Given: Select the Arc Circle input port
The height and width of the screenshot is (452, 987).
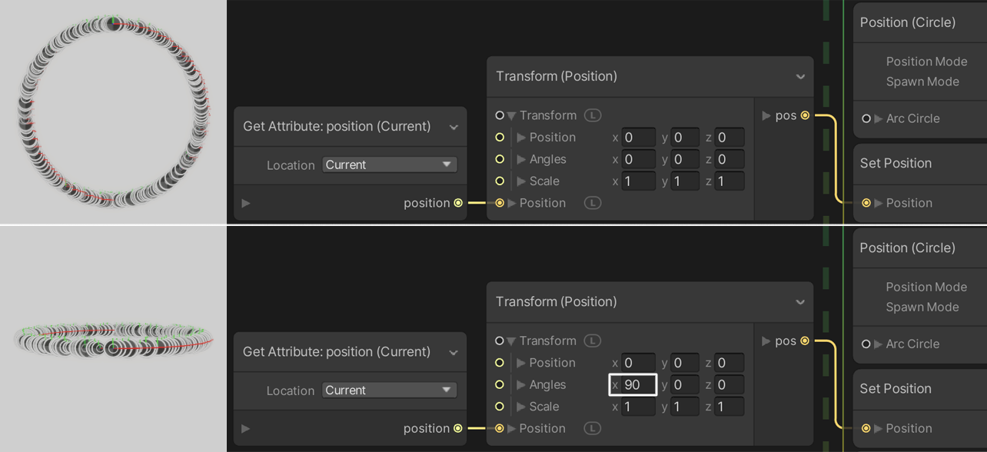Looking at the screenshot, I should point(866,119).
